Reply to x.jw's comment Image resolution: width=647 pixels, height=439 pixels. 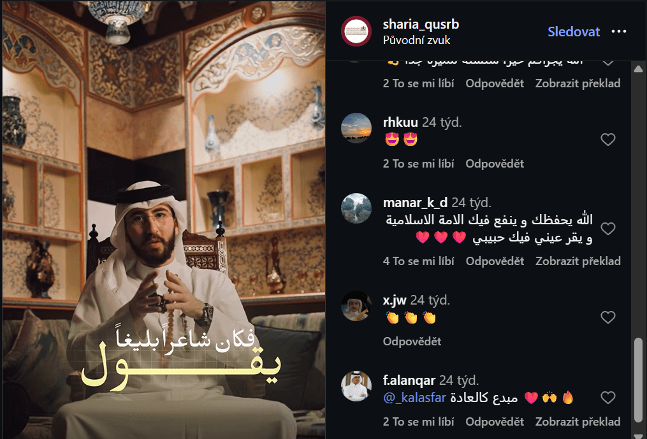(412, 342)
